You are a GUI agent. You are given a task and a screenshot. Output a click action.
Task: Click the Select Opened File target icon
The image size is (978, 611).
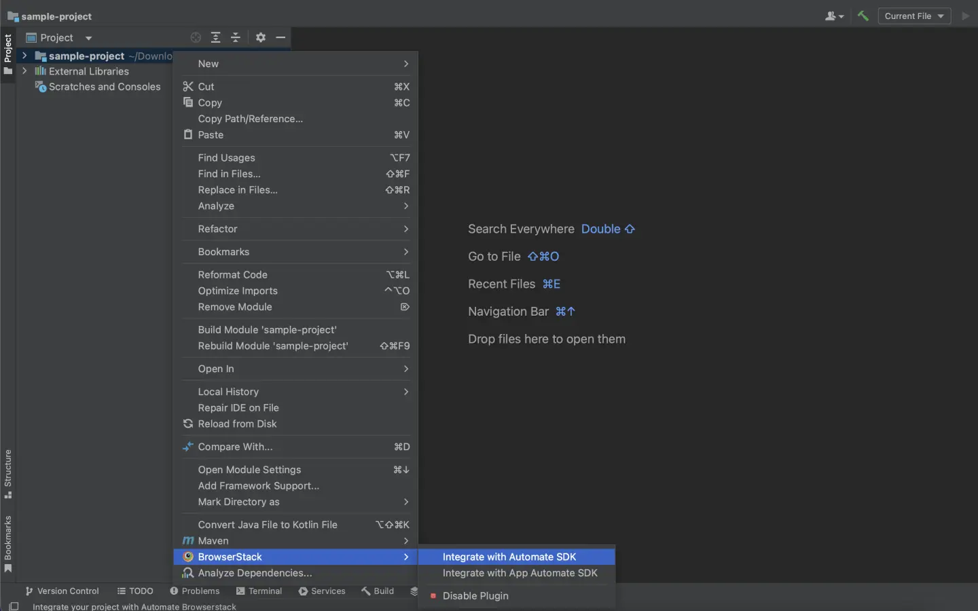196,37
